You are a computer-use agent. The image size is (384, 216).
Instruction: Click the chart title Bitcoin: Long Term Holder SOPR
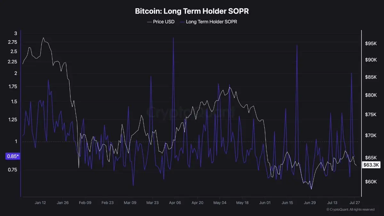pos(192,11)
